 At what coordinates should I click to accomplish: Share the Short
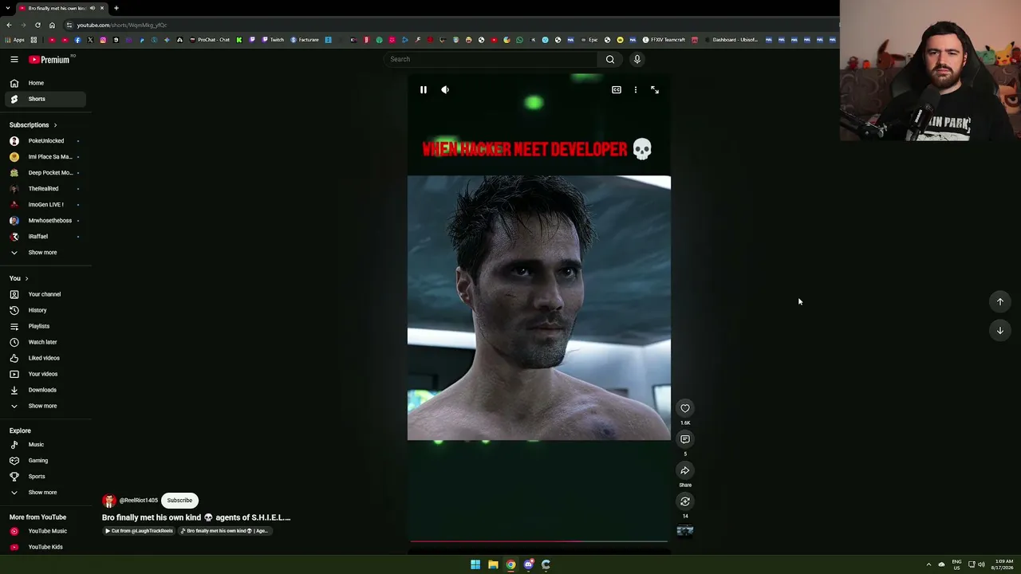(x=685, y=470)
